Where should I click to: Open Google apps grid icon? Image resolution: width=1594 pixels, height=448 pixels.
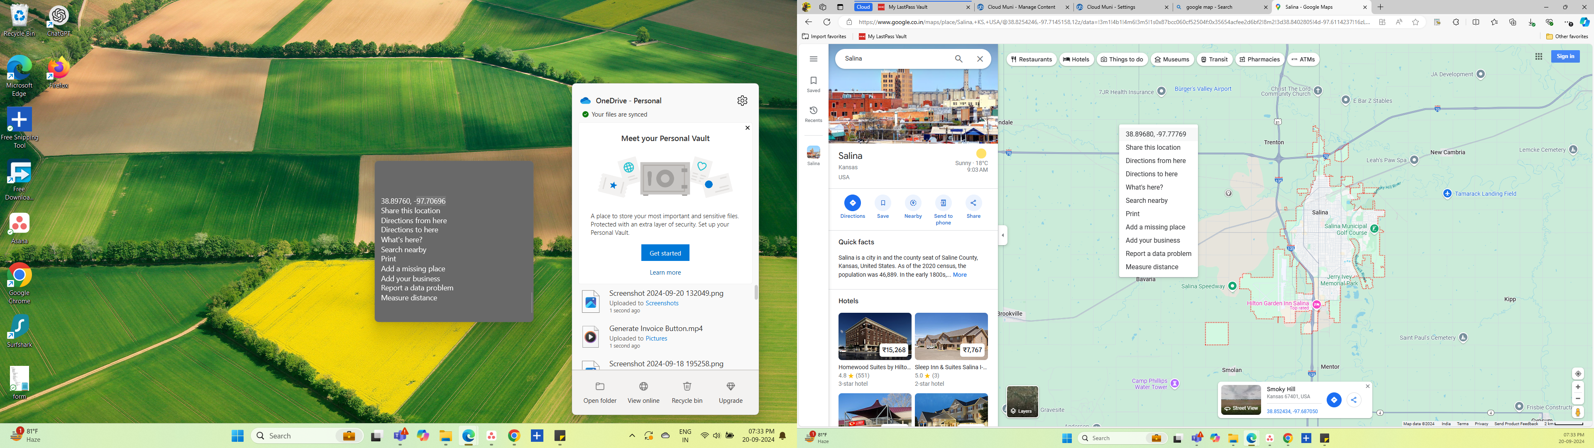(x=1538, y=56)
